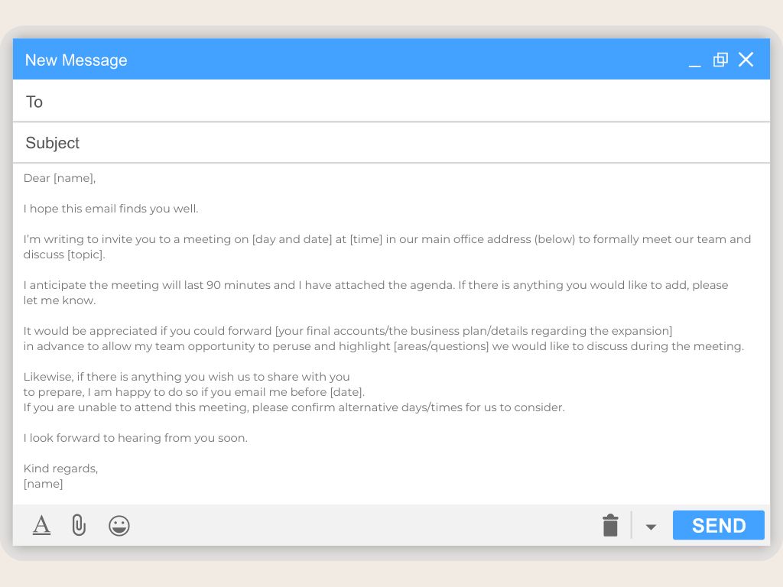This screenshot has width=783, height=587.
Task: Minimize the New Message window
Action: click(694, 61)
